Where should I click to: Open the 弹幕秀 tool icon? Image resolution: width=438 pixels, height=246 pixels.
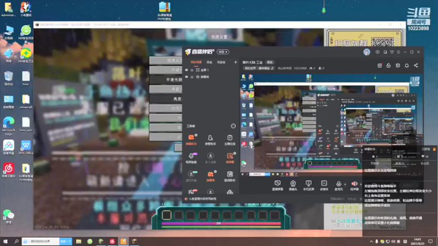pos(210,176)
